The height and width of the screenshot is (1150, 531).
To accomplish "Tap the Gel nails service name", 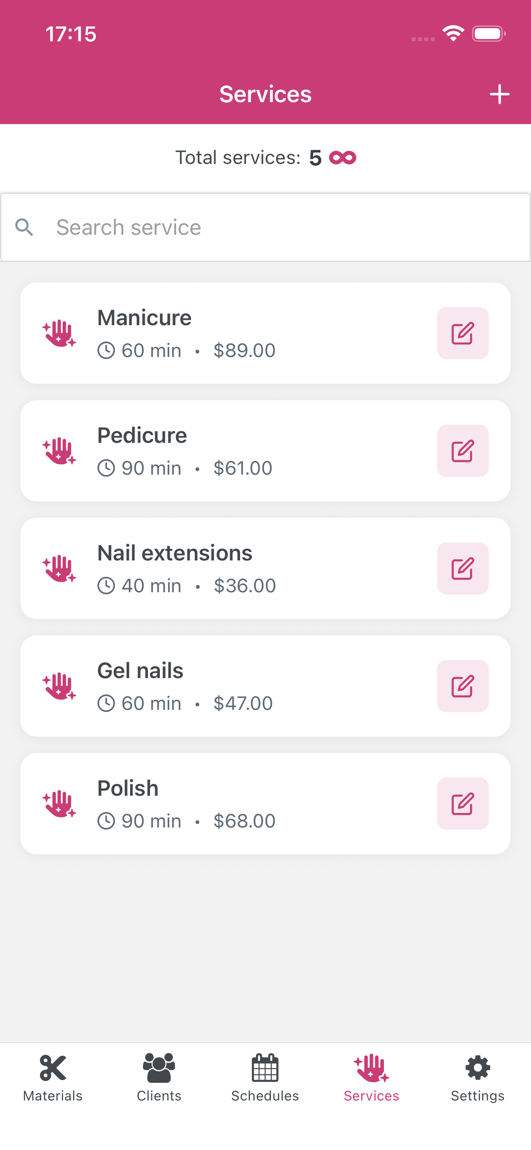I will coord(140,671).
